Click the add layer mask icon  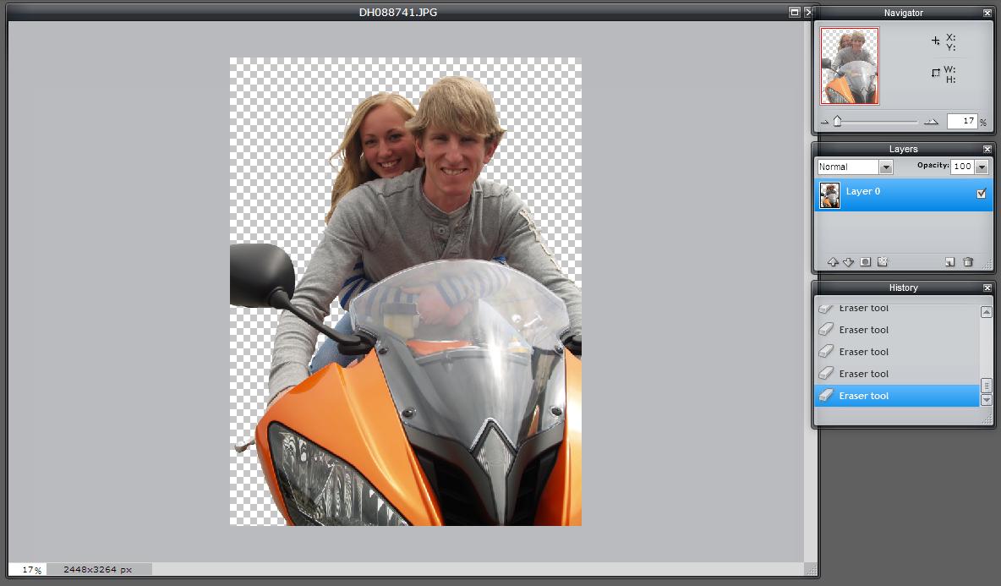[x=866, y=262]
